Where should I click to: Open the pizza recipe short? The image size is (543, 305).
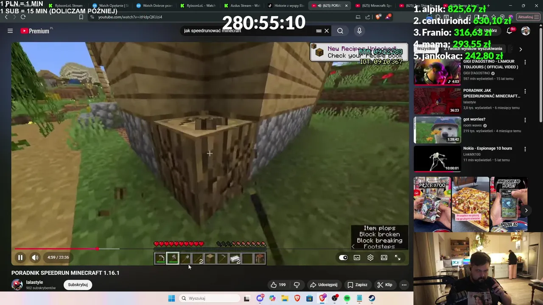point(470,204)
